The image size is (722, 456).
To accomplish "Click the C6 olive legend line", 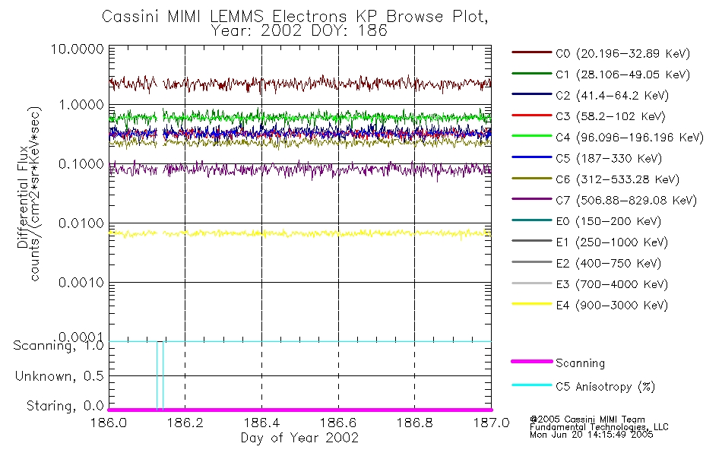I will pyautogui.click(x=531, y=179).
